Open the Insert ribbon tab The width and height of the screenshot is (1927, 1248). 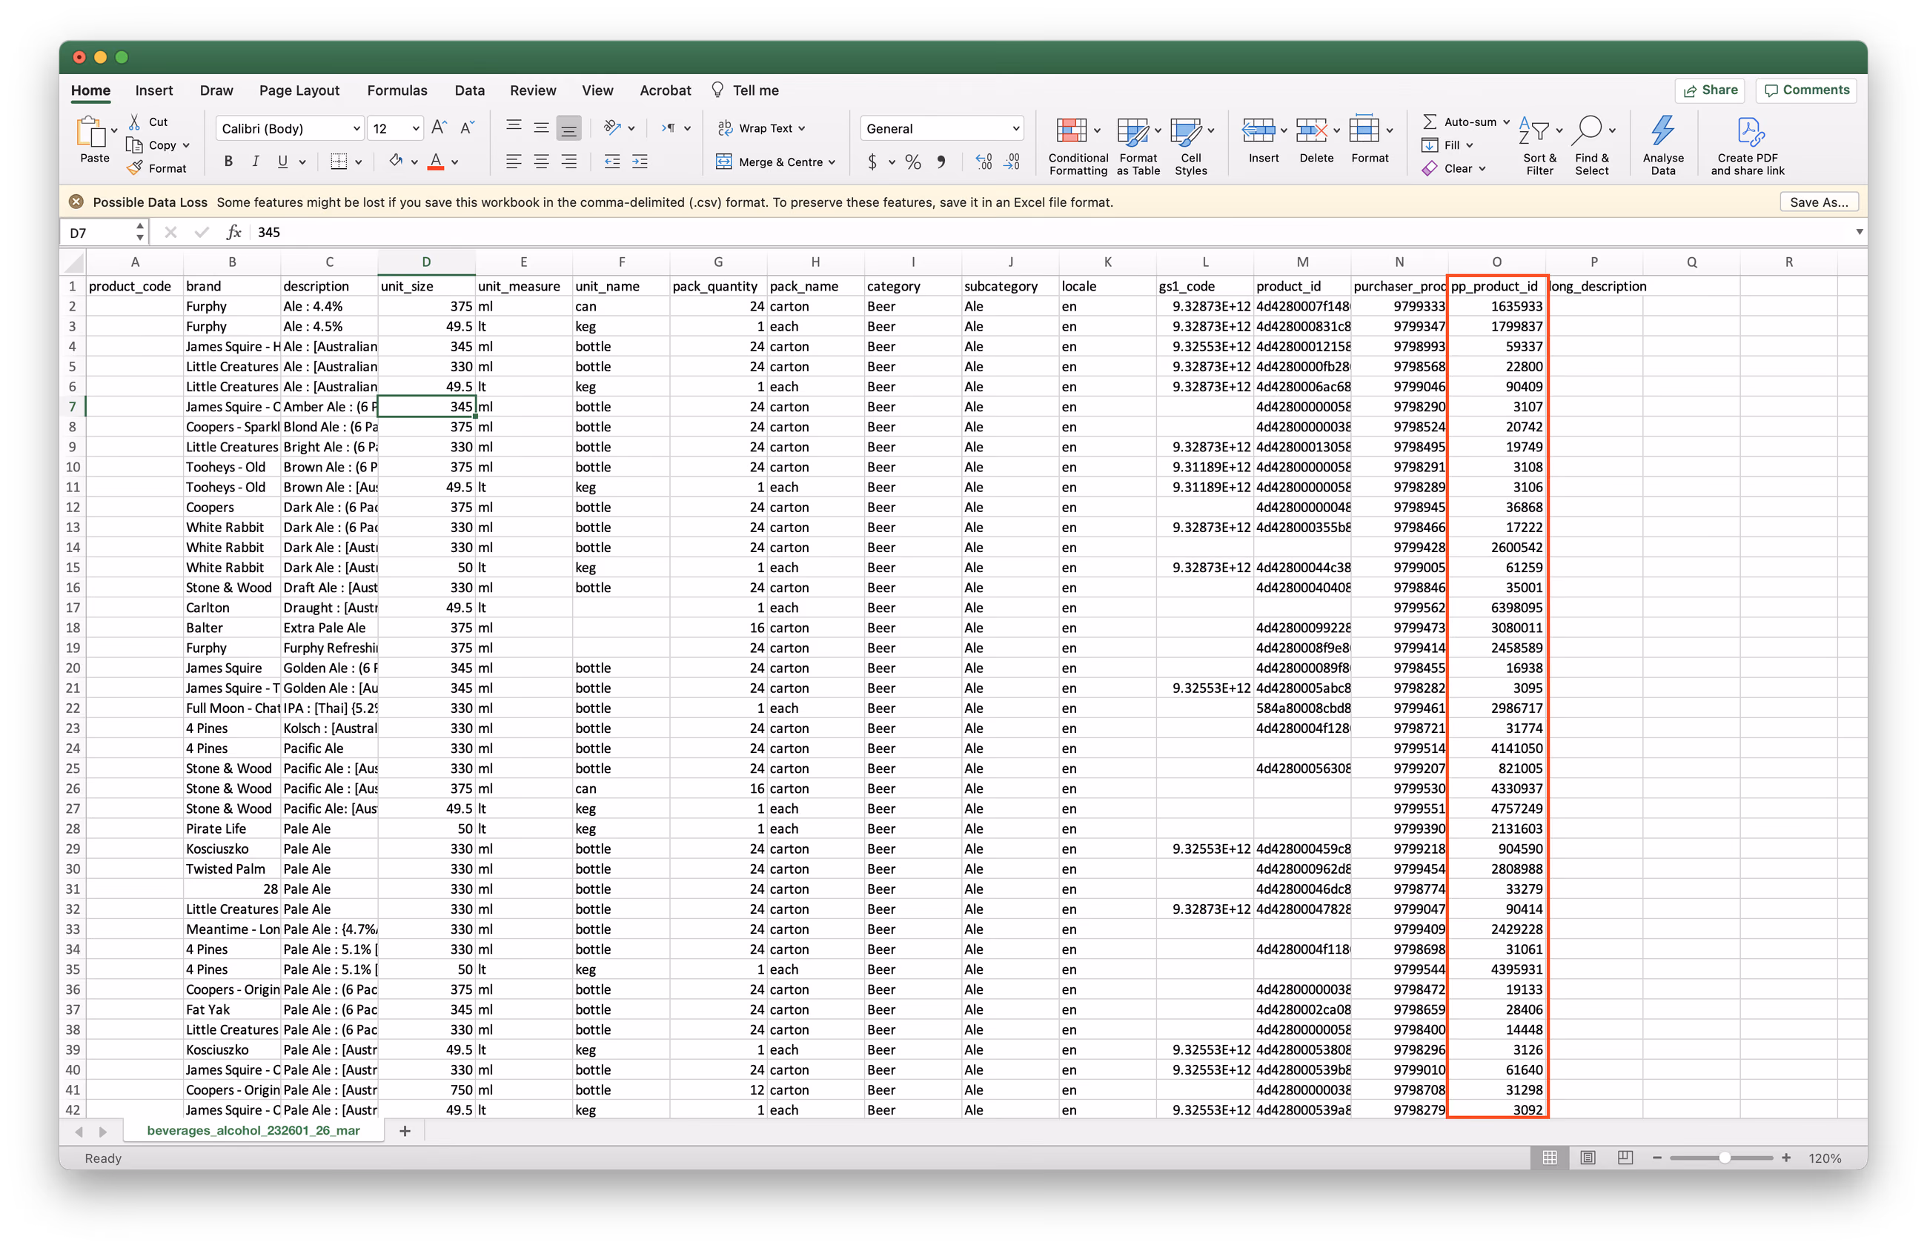tap(154, 90)
